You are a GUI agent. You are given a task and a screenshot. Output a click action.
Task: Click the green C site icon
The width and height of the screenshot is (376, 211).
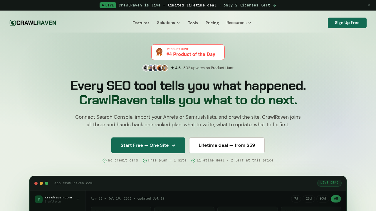pos(39,199)
